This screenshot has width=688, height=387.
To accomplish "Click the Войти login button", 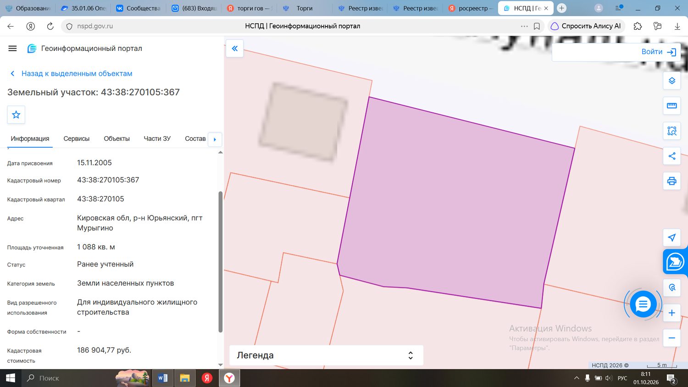I will (659, 52).
